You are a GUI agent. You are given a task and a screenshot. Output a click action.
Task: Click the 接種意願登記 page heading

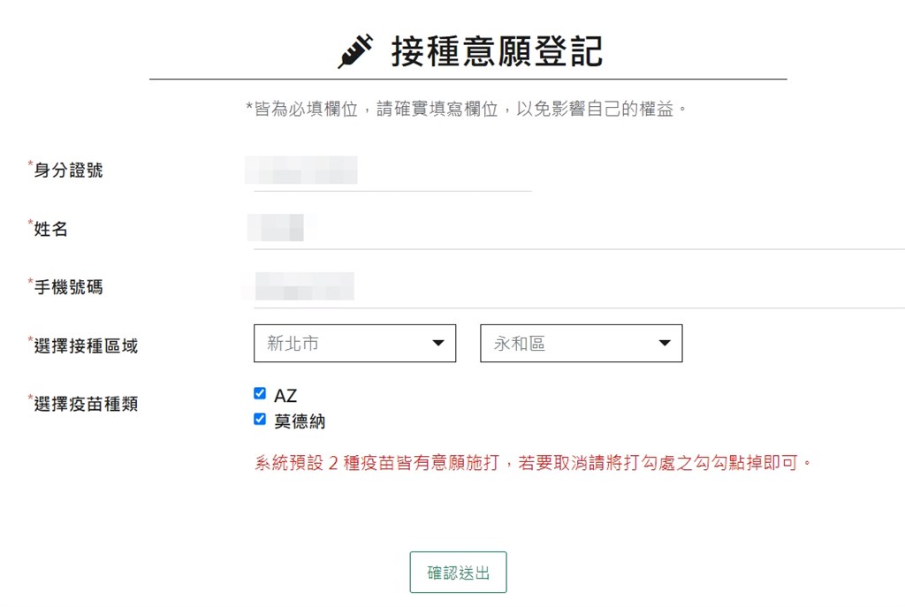(497, 51)
